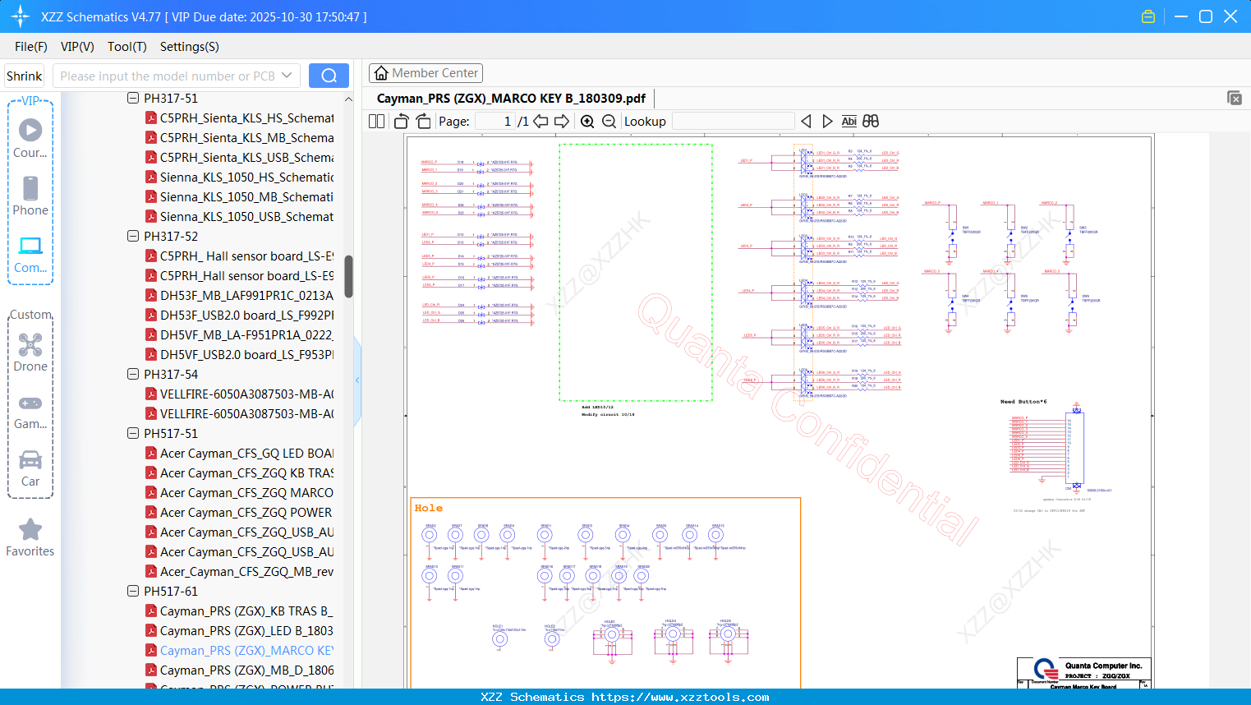
Task: Click the file tree scroll-up arrow
Action: (348, 99)
